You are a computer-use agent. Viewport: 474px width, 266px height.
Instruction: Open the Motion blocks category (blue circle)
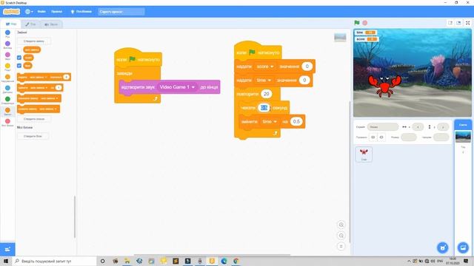click(x=7, y=33)
